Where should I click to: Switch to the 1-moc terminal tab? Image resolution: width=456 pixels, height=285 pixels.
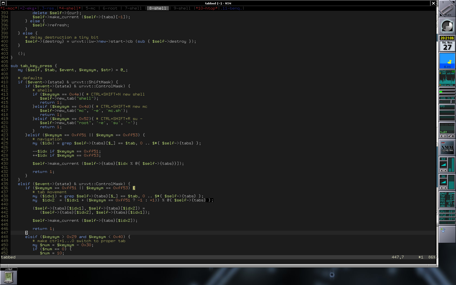[x=9, y=8]
